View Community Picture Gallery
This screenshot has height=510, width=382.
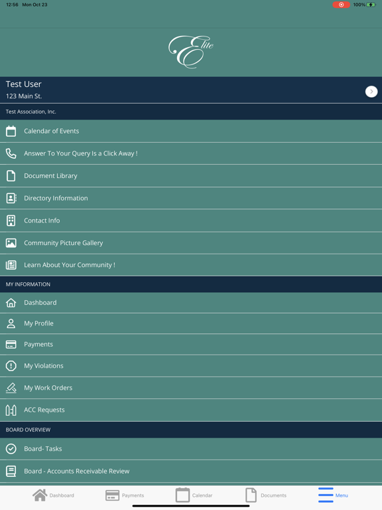click(x=191, y=243)
